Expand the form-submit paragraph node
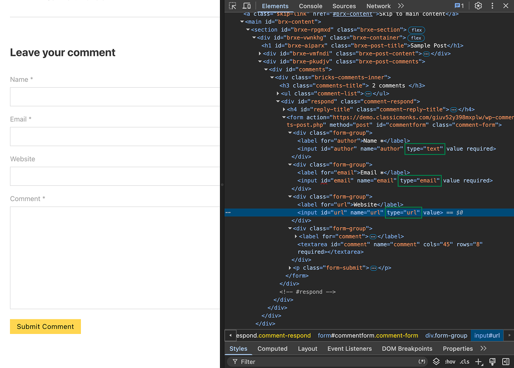514x368 pixels. coord(290,268)
